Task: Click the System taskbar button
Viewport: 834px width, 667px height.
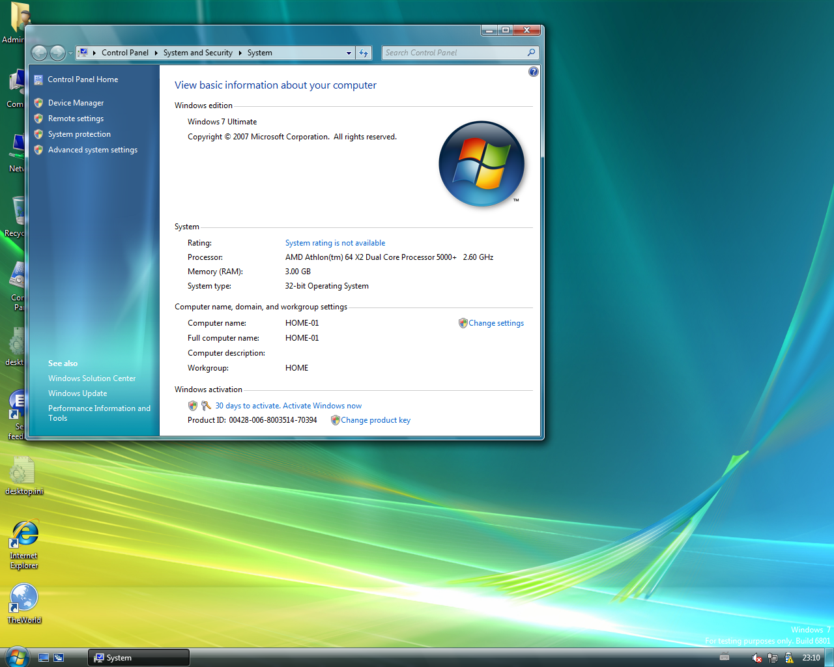Action: click(139, 658)
